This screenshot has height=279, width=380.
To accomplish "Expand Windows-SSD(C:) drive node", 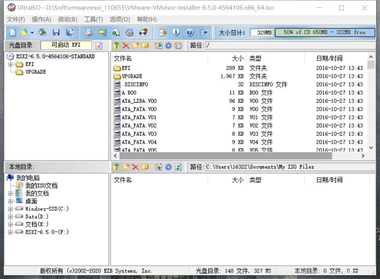I will point(10,209).
